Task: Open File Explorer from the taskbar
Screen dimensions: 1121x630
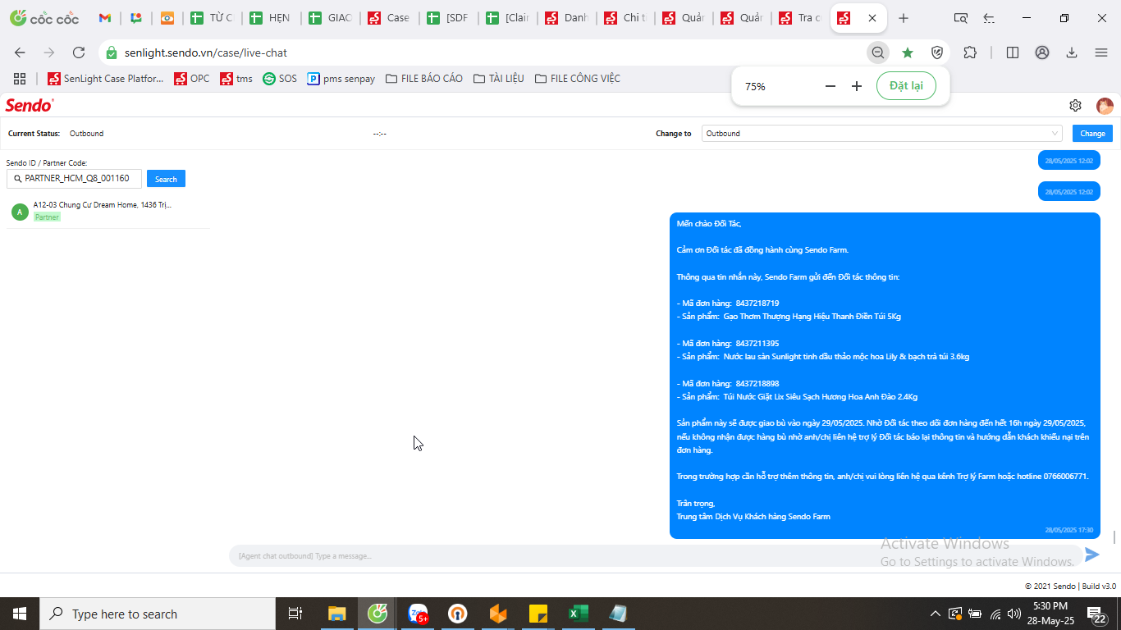Action: pos(336,614)
